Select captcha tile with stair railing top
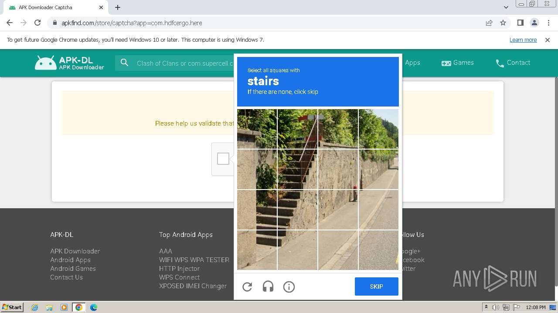 click(x=297, y=129)
